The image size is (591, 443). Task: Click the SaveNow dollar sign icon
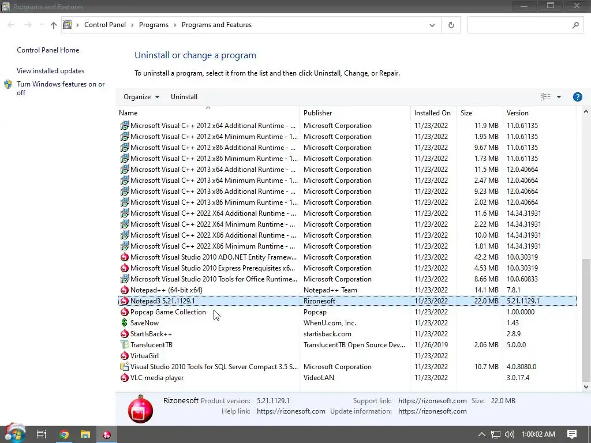click(125, 323)
